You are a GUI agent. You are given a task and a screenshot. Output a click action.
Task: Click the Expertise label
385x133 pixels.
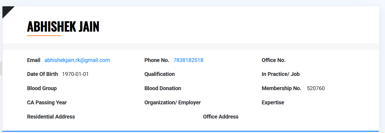tap(273, 102)
